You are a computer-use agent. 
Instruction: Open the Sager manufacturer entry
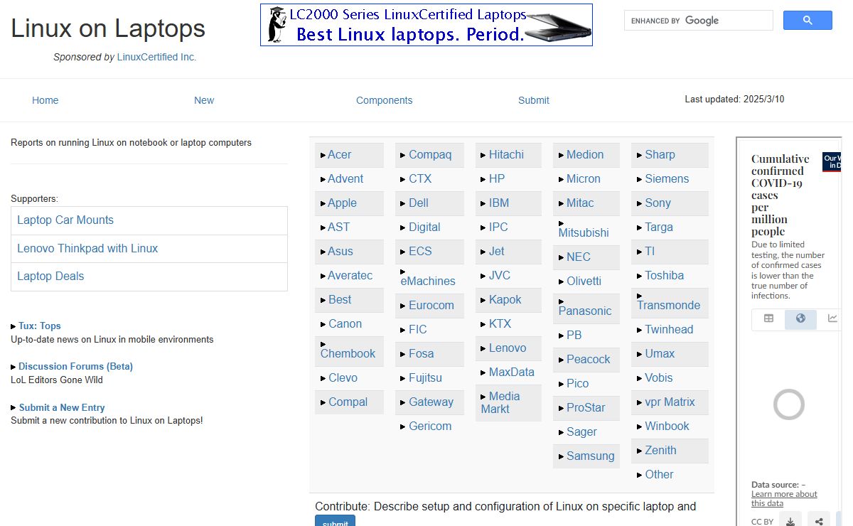pos(581,432)
